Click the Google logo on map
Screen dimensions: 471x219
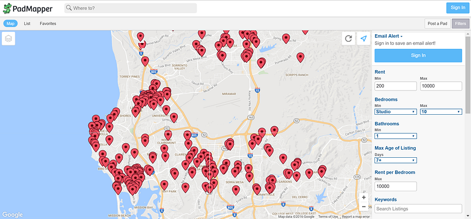pyautogui.click(x=12, y=214)
